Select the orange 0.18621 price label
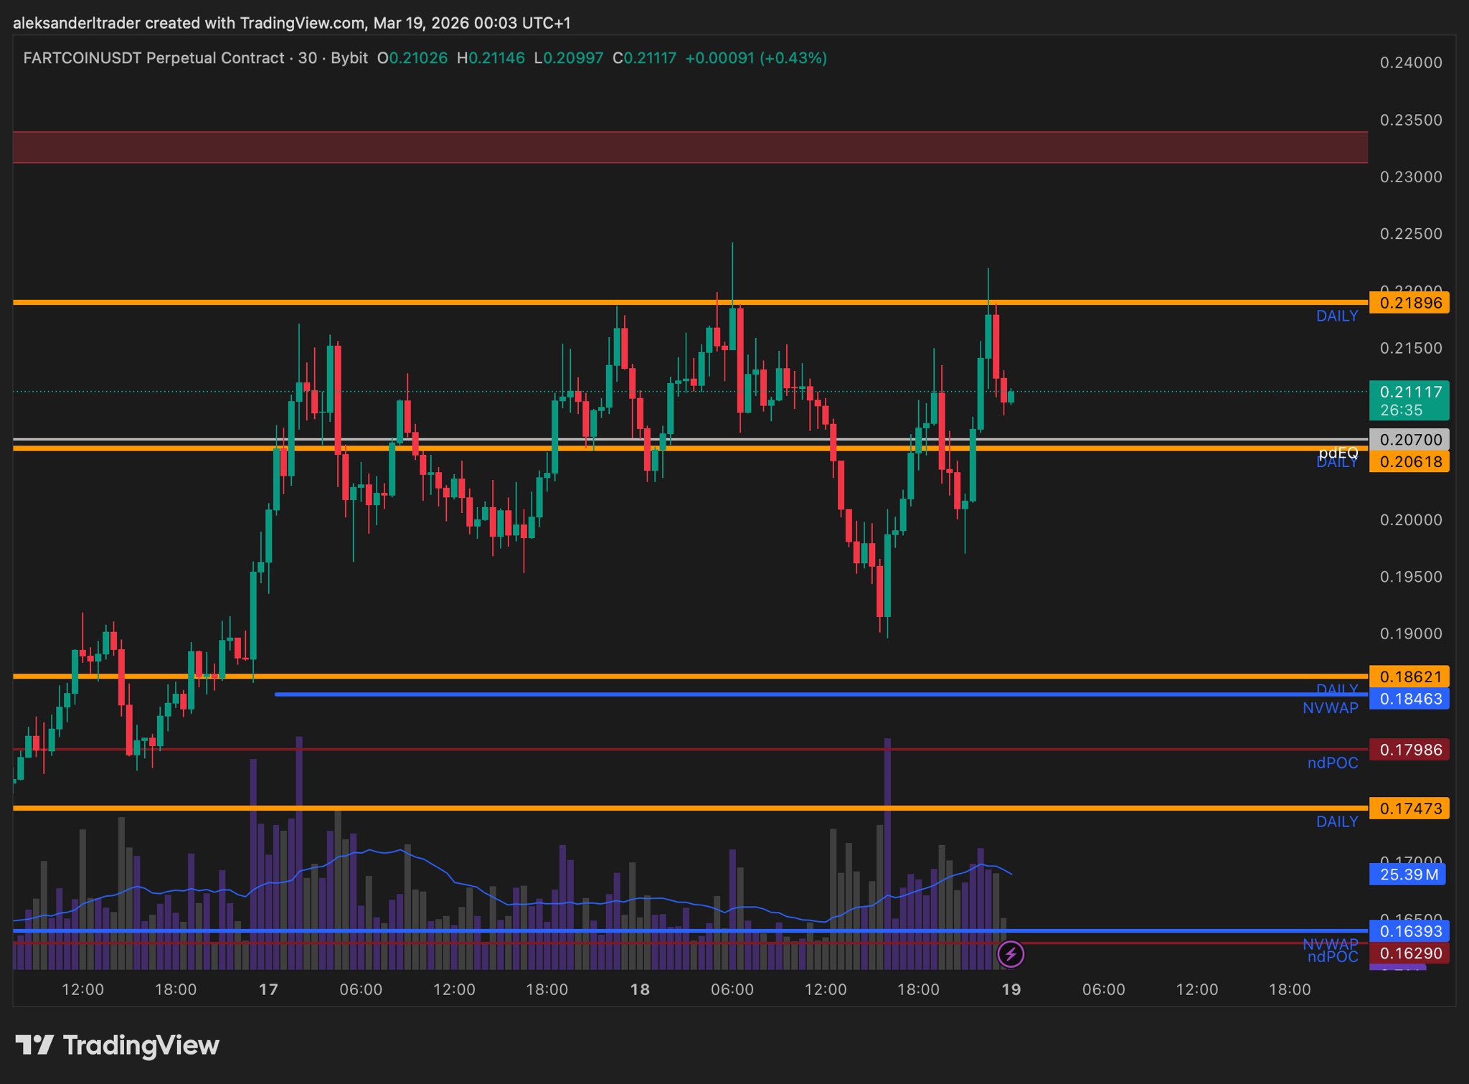The height and width of the screenshot is (1084, 1469). click(x=1409, y=677)
